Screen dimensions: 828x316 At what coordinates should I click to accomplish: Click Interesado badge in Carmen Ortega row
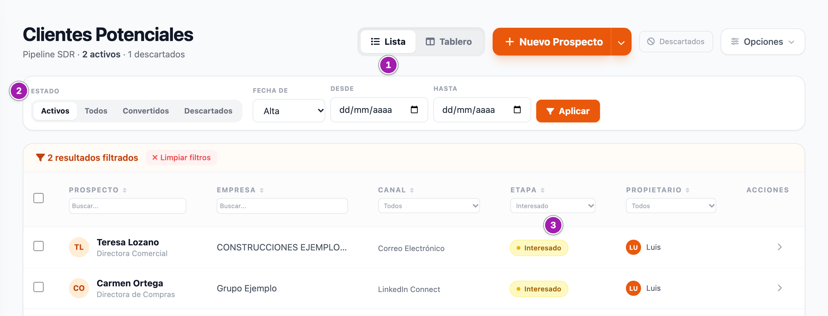coord(539,289)
